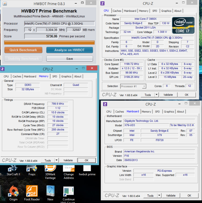Click the Core Speed value 1199.72 MHz
Viewport: 202px width, 203px height.
(x=131, y=64)
